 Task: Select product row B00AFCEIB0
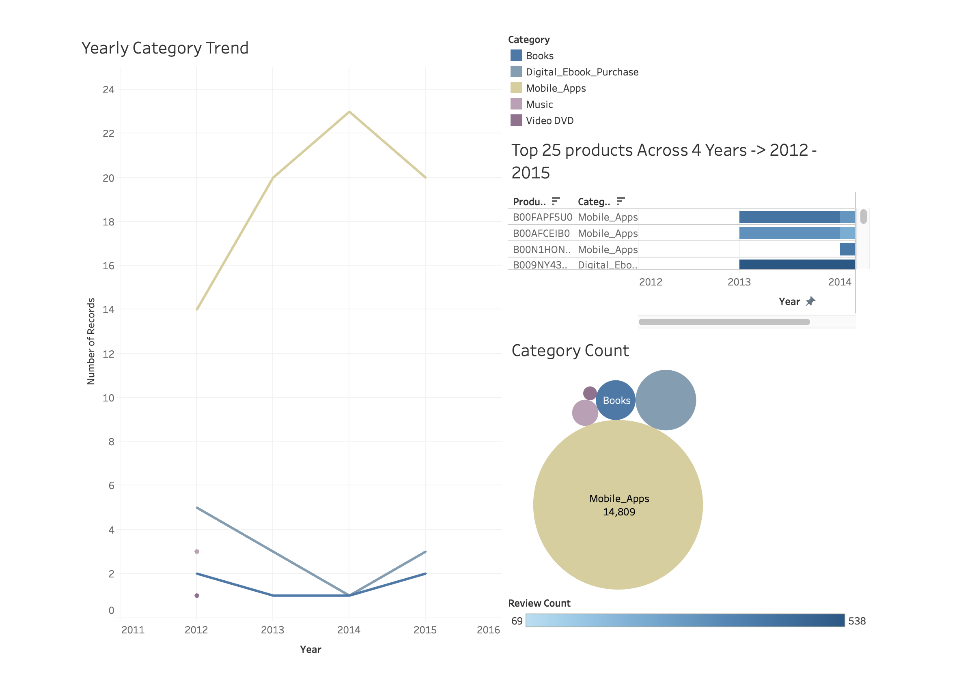[542, 233]
